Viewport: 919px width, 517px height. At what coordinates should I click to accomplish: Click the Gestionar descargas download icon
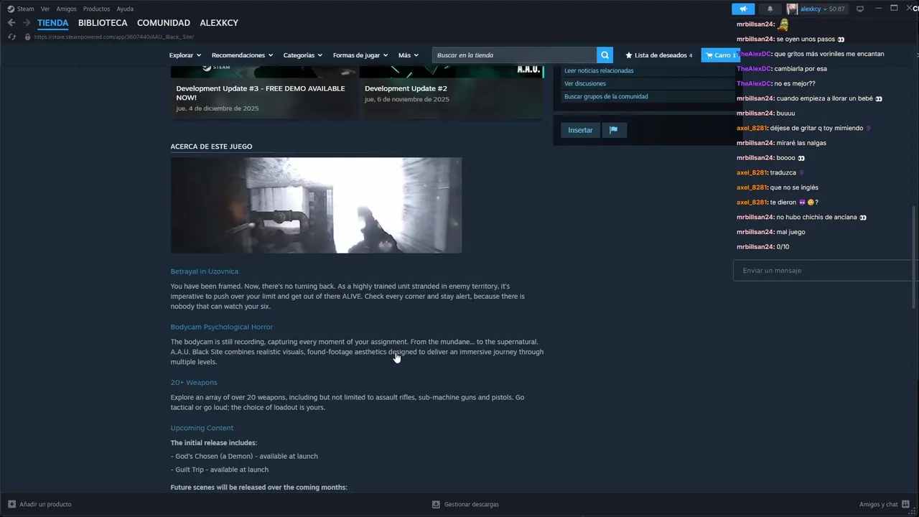[x=436, y=504]
